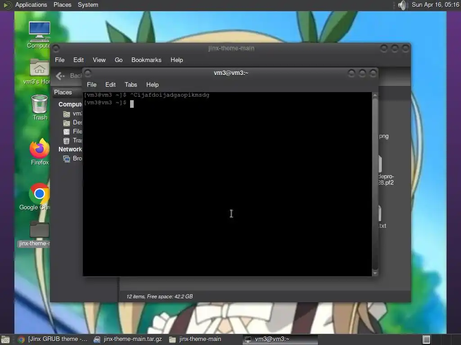Click the jinx-theme-main window menu button

[x=56, y=49]
